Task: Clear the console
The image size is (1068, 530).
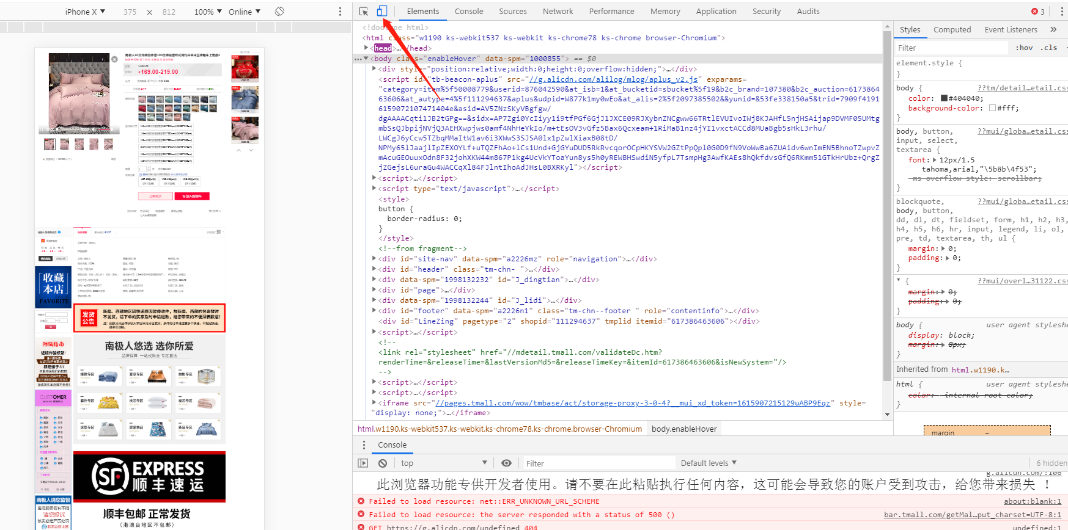Action: (383, 463)
